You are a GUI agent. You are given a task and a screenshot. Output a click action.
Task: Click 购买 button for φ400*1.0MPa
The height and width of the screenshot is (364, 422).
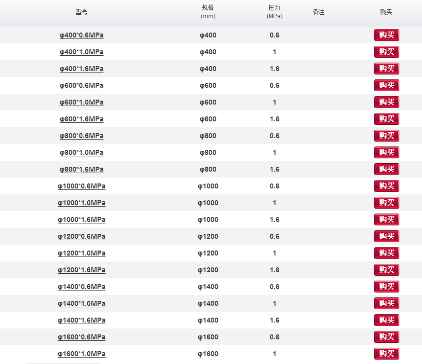(387, 52)
